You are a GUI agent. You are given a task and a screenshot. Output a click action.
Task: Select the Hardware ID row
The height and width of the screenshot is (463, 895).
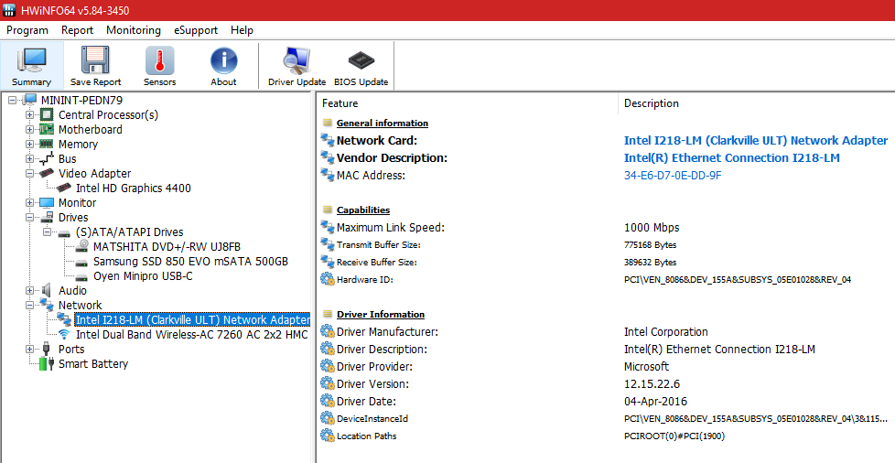pyautogui.click(x=606, y=280)
